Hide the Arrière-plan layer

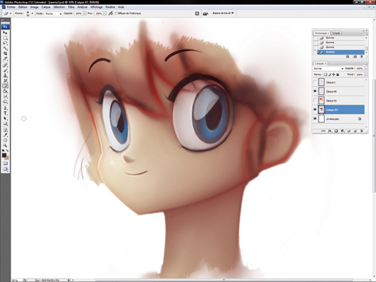315,119
